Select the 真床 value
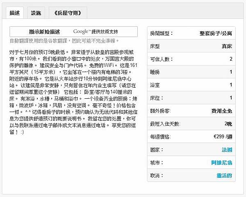 point(227,46)
